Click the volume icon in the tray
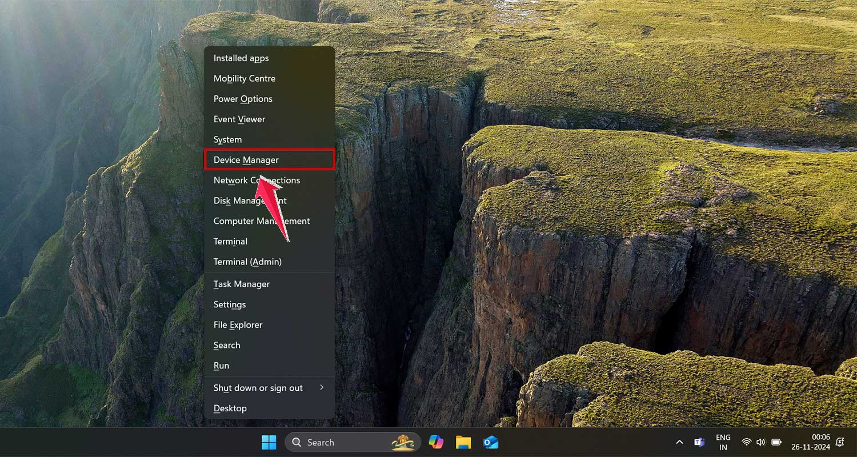Image resolution: width=857 pixels, height=457 pixels. (761, 442)
